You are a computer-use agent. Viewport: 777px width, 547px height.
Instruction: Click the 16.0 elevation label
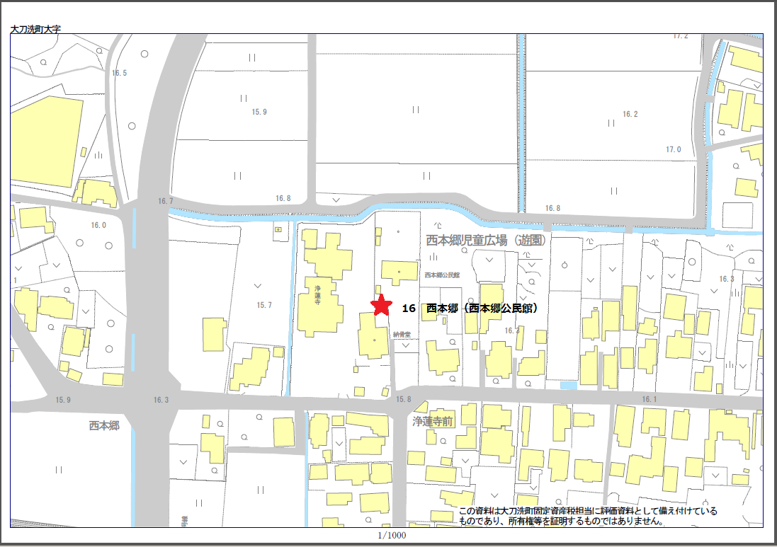tap(98, 225)
